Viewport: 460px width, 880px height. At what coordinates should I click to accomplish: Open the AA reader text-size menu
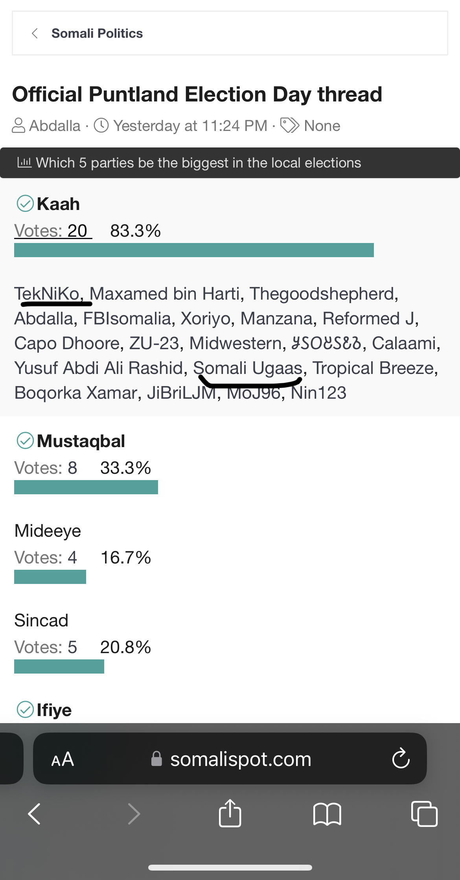[63, 759]
